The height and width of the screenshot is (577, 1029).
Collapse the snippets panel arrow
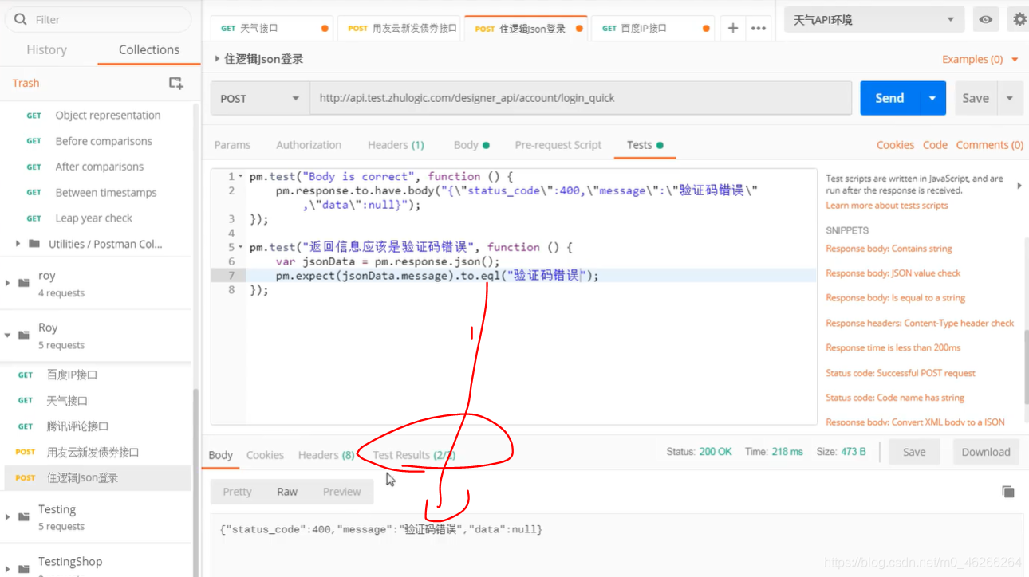pyautogui.click(x=1019, y=186)
